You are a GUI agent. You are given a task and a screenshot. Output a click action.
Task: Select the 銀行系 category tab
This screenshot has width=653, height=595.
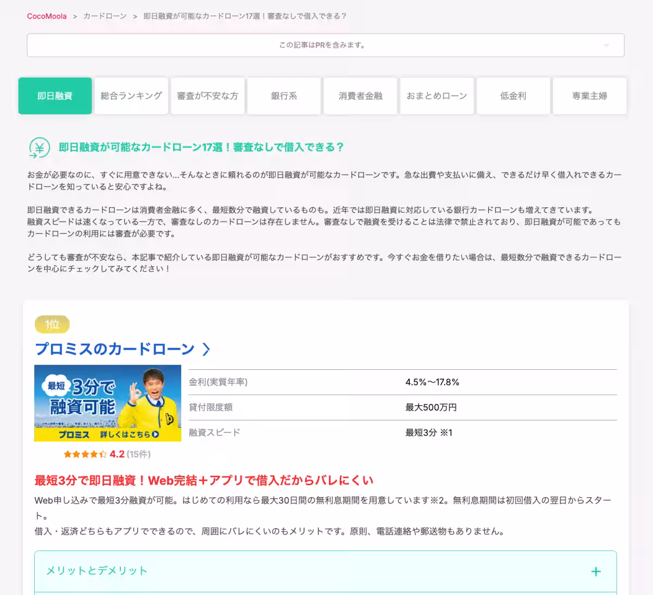284,96
